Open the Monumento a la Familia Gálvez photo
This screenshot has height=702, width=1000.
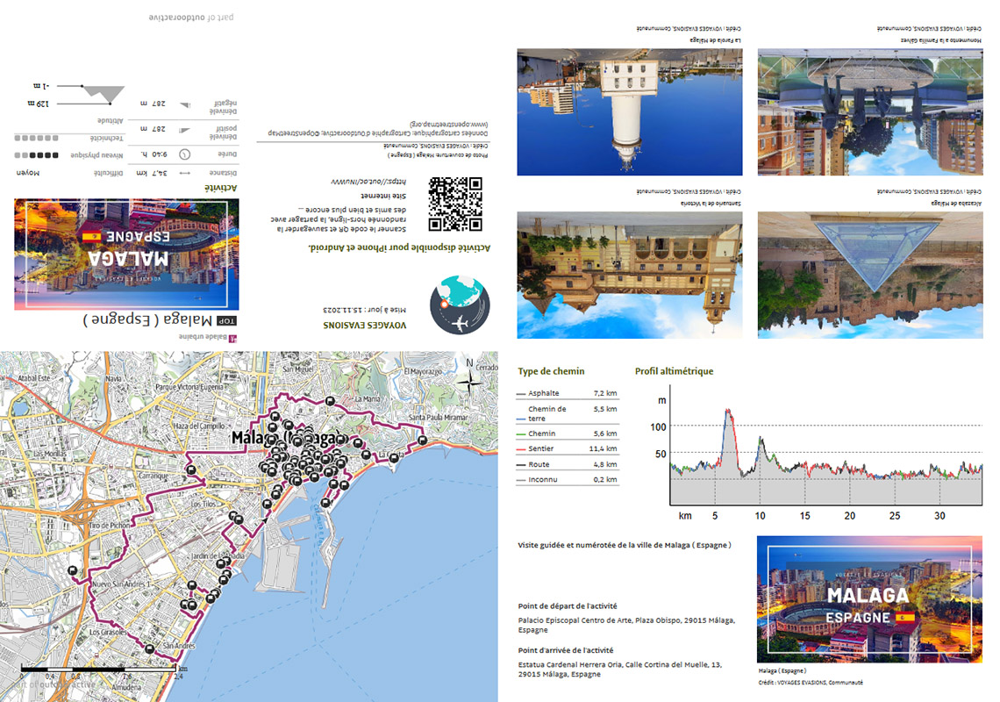tap(870, 111)
